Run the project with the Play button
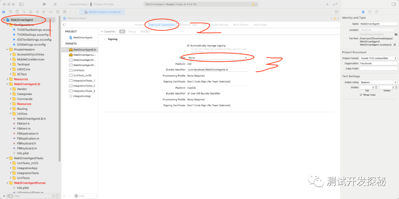This screenshot has width=399, height=199. pyautogui.click(x=45, y=4)
